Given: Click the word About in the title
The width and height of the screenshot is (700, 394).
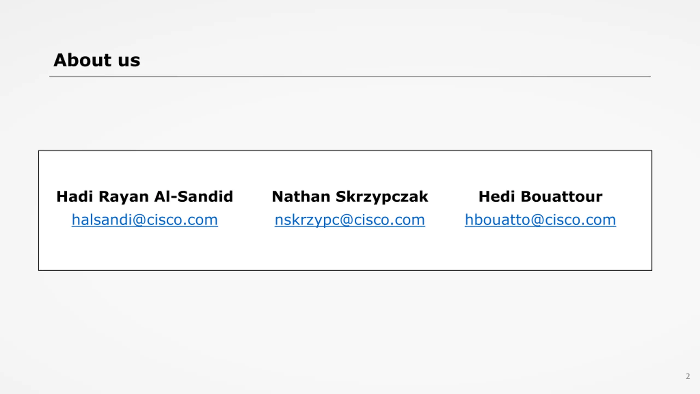Looking at the screenshot, I should point(83,60).
